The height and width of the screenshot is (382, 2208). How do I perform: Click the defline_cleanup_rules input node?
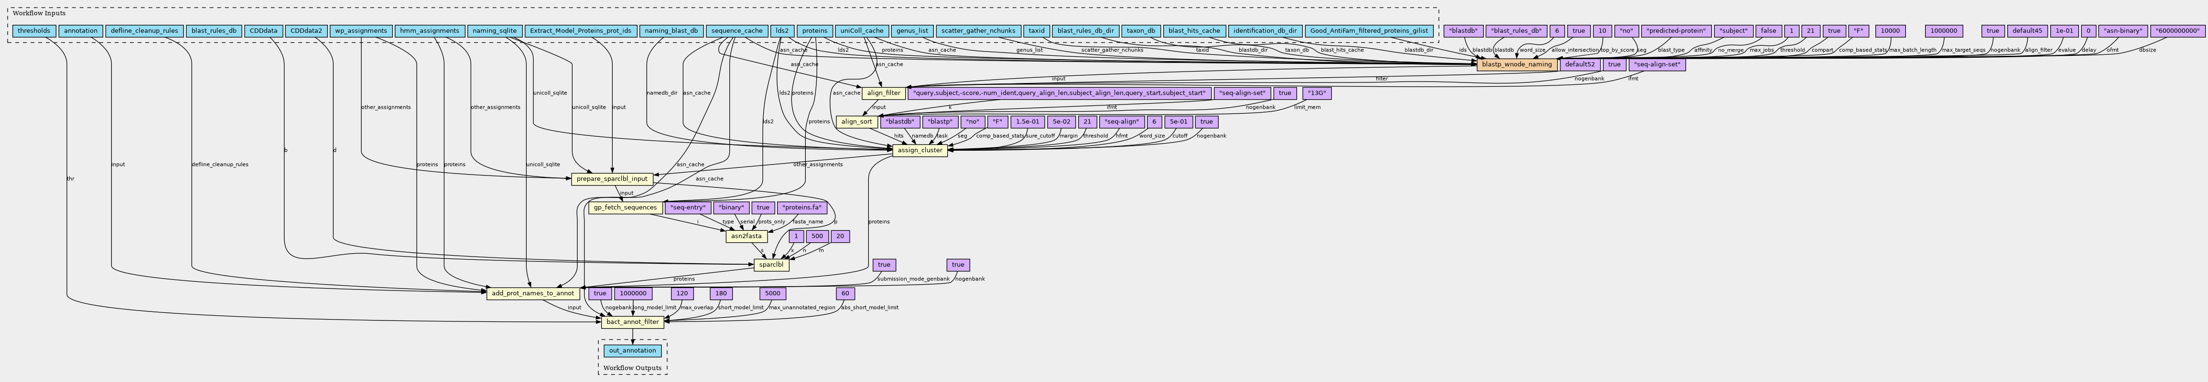point(144,31)
